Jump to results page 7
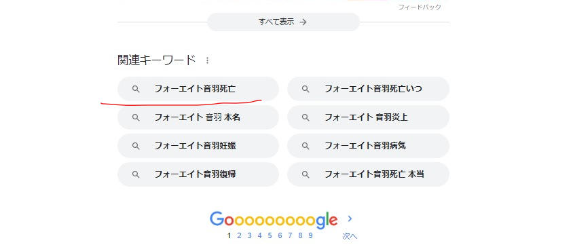 click(290, 235)
